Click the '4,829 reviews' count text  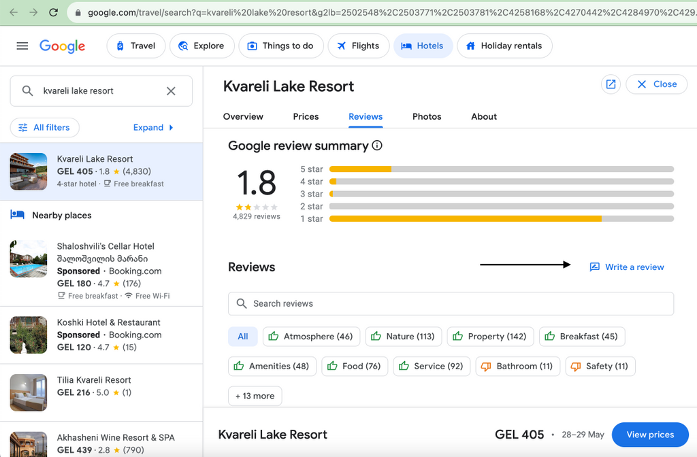click(257, 216)
